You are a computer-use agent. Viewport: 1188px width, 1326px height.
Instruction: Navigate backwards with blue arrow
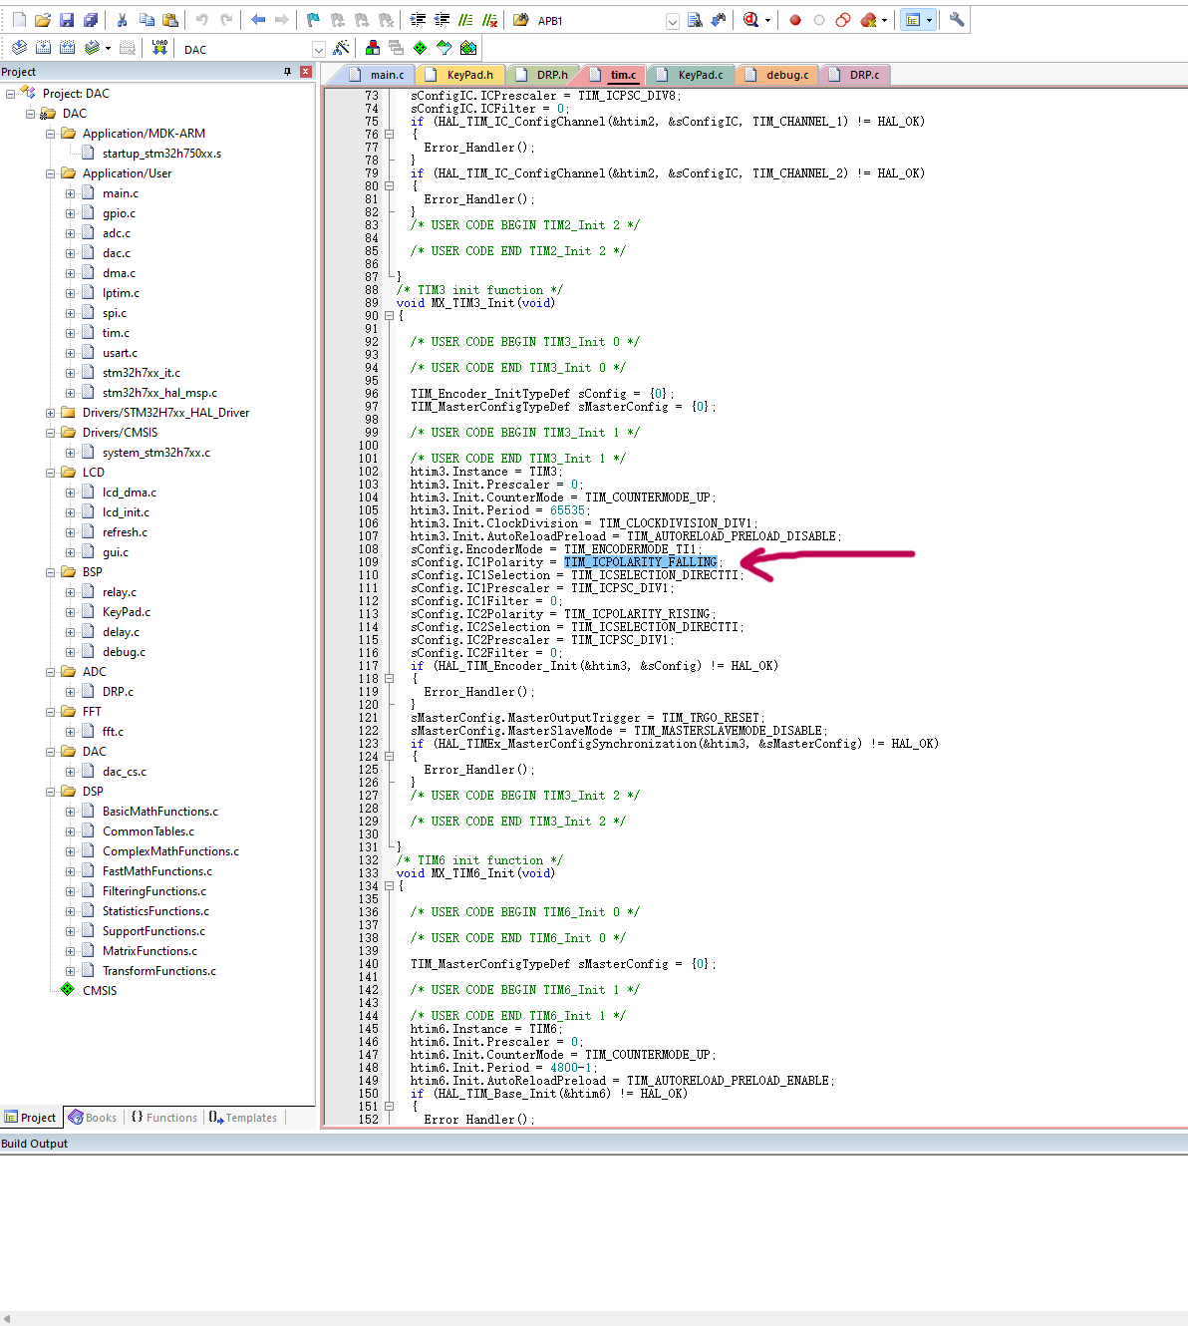pyautogui.click(x=258, y=20)
